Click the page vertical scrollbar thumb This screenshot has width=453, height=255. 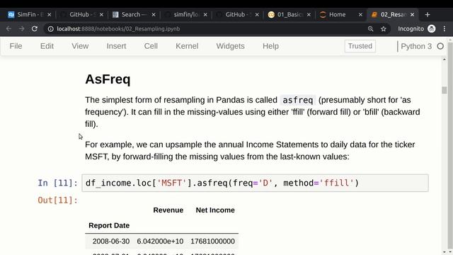[445, 90]
